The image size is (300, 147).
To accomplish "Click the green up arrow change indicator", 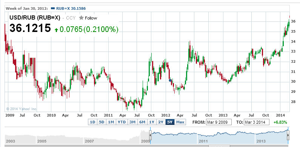I will tap(56, 30).
